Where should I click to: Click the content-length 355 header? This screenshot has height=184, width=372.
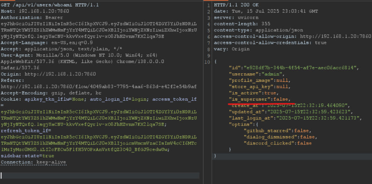coord(240,24)
